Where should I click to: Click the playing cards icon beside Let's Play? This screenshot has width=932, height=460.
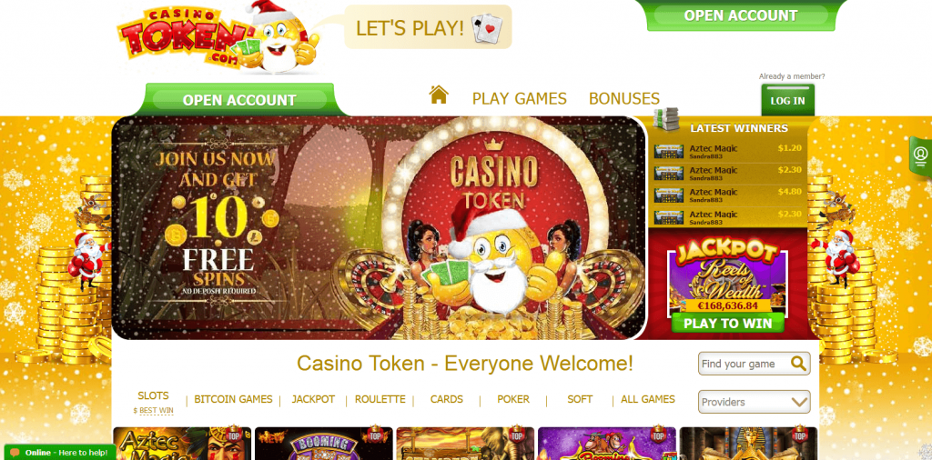coord(487,28)
